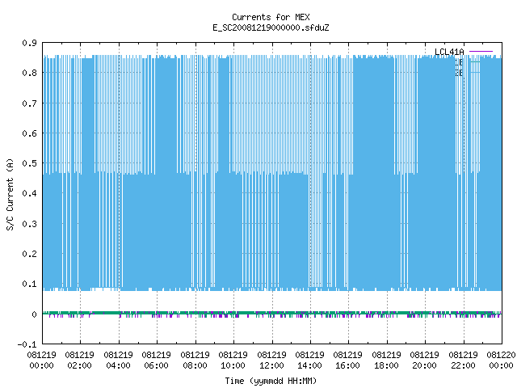Click the 0.1 y-axis tick label

tap(29, 284)
